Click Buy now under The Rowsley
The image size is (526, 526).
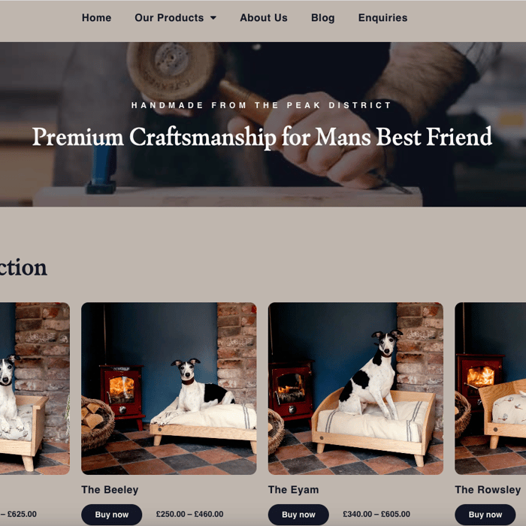[485, 514]
